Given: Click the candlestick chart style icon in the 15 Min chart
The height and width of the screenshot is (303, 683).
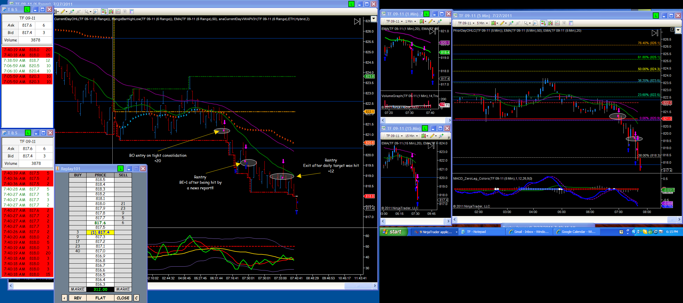Looking at the screenshot, I should (423, 136).
